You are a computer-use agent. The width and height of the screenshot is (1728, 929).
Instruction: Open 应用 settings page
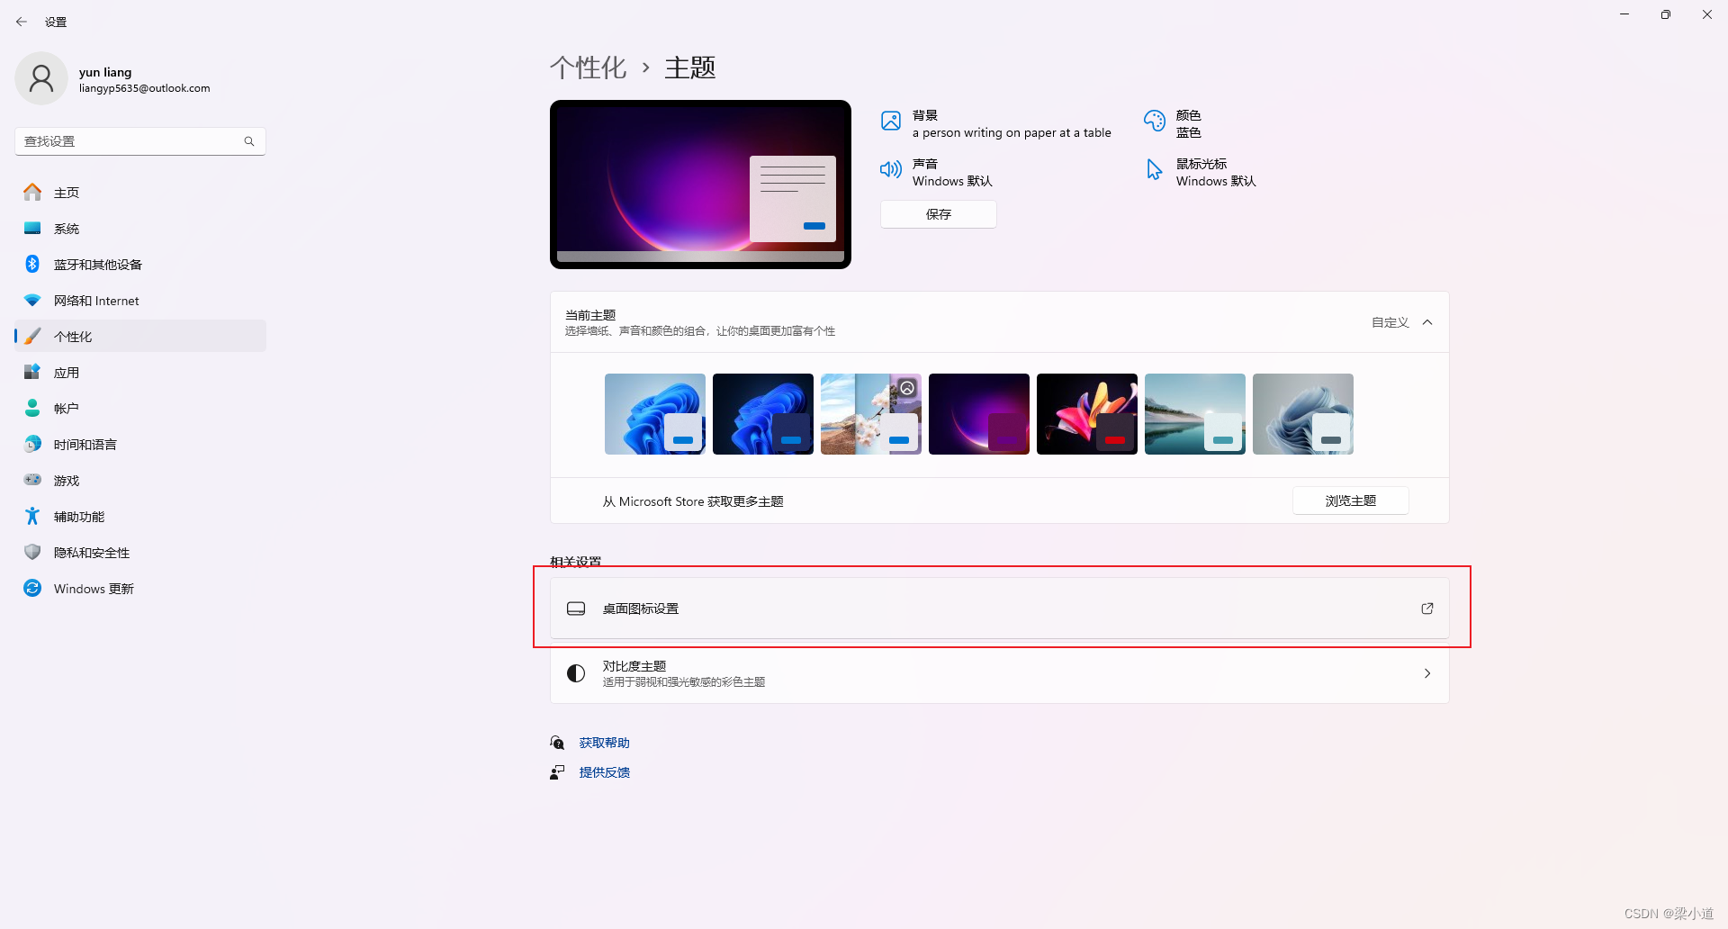(x=140, y=372)
